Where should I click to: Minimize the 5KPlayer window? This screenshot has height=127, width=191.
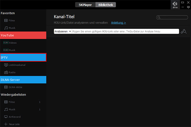(183, 7)
